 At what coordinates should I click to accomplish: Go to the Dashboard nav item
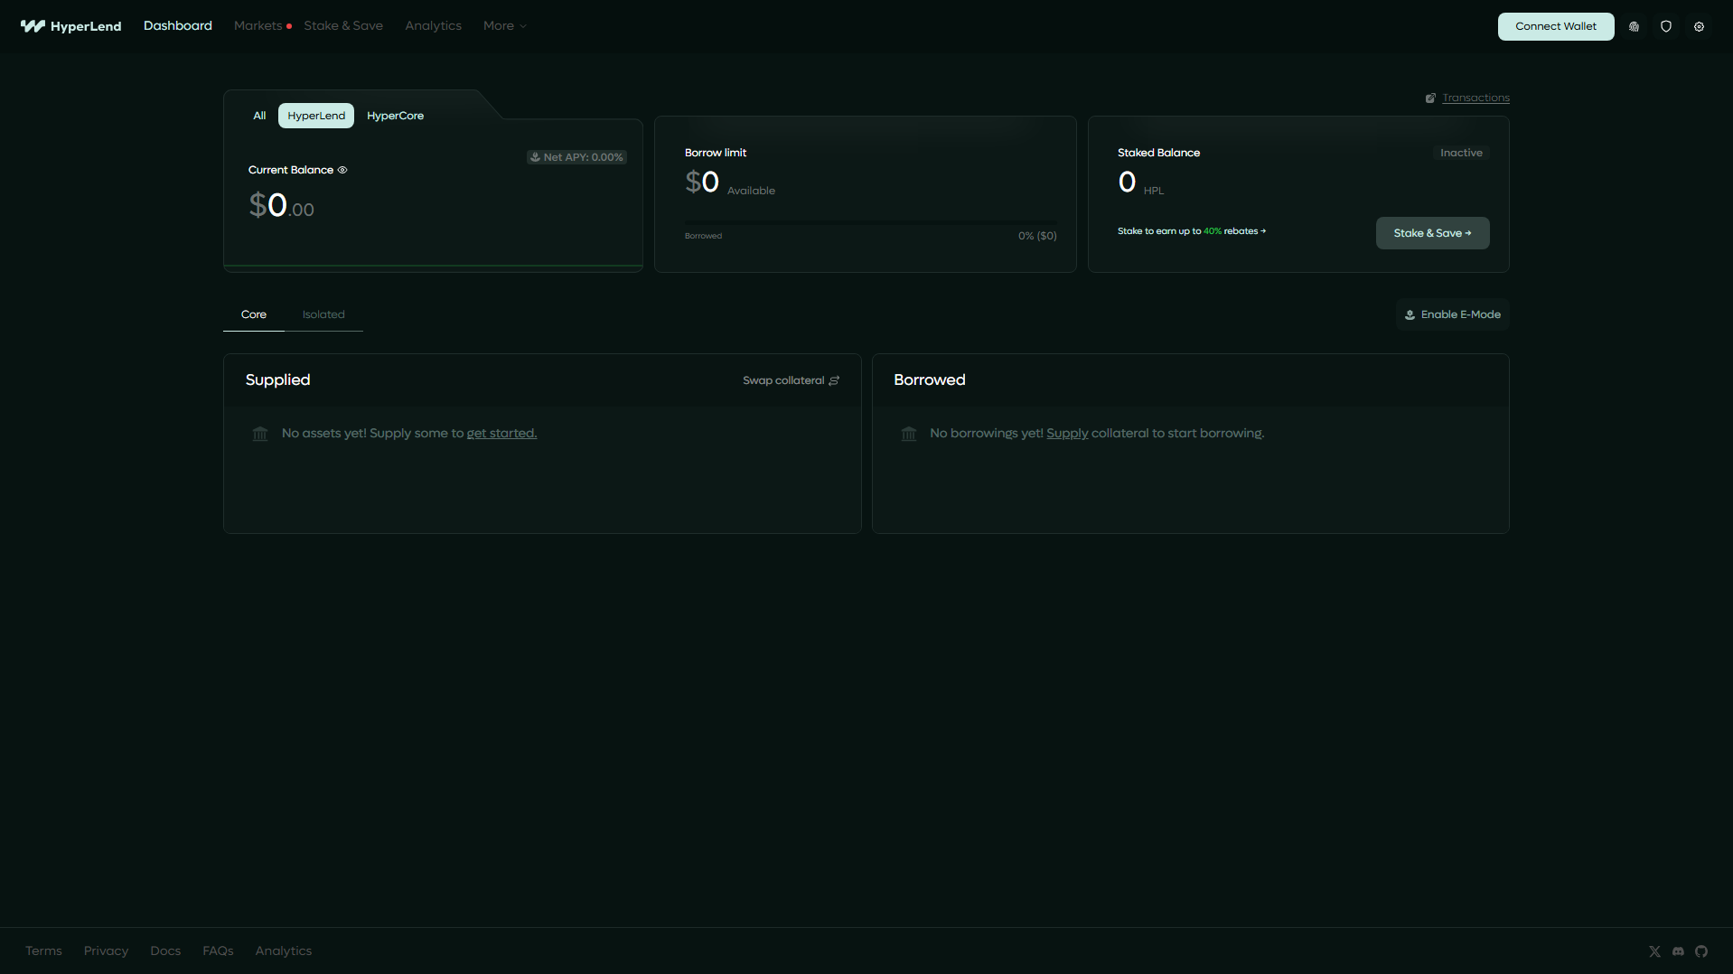point(178,25)
